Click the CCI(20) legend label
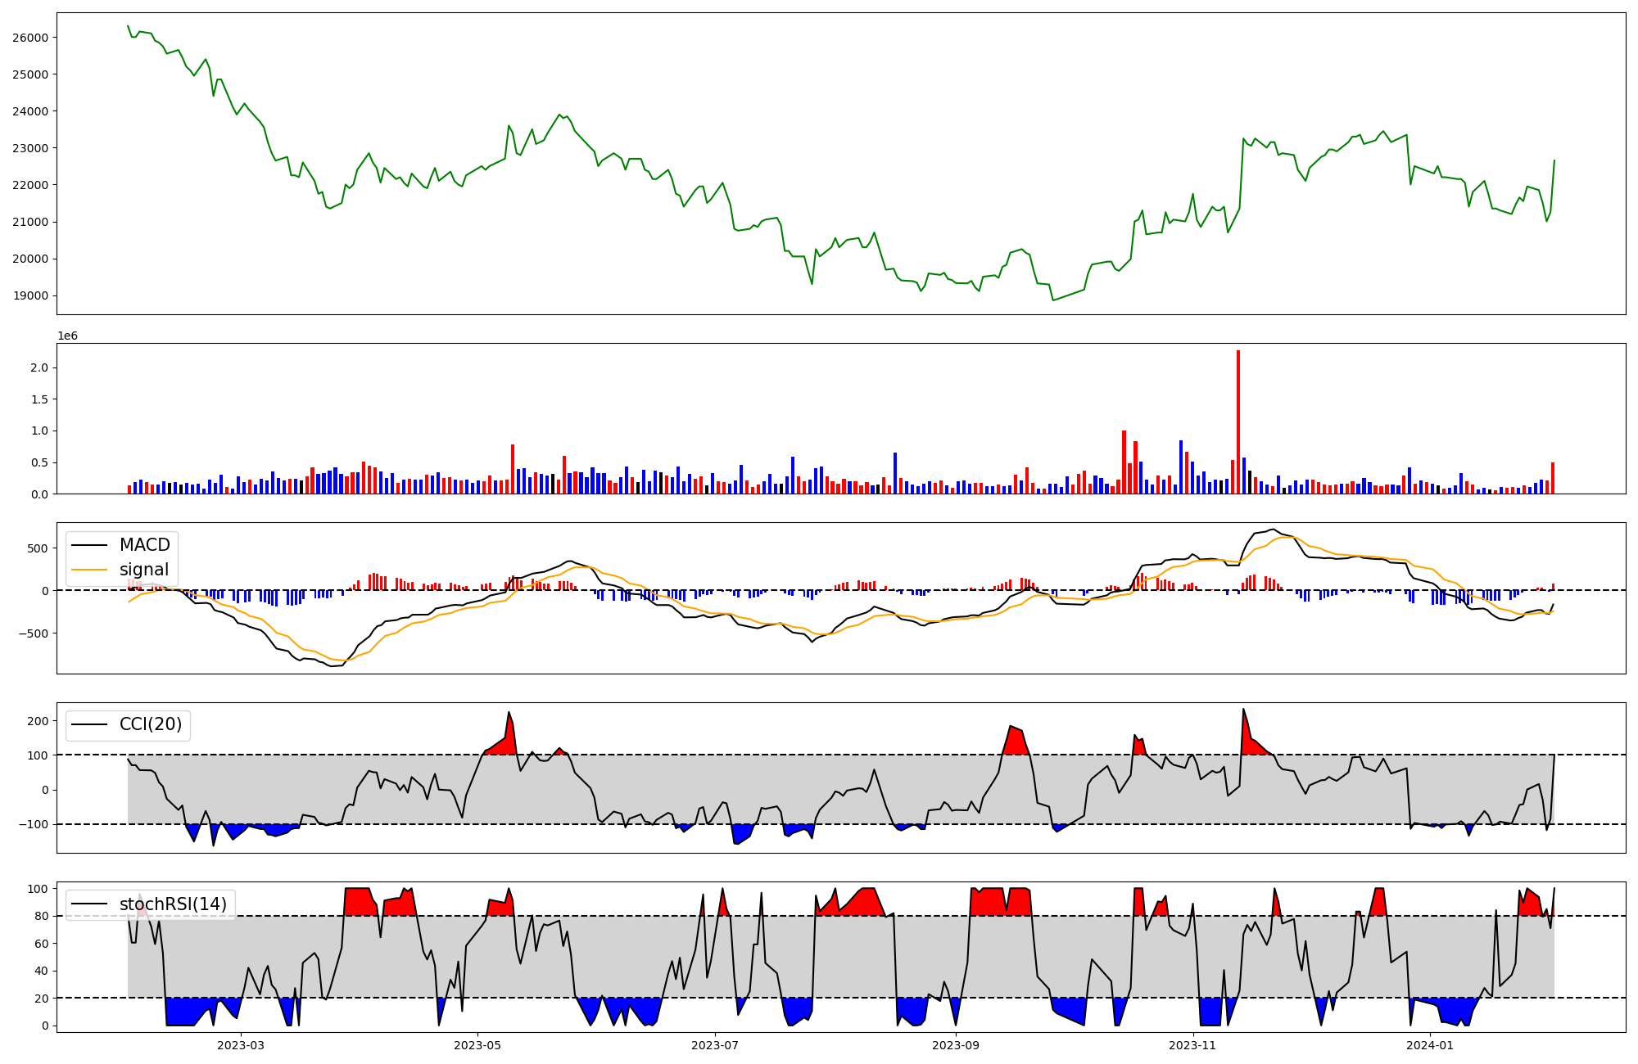 [x=151, y=724]
